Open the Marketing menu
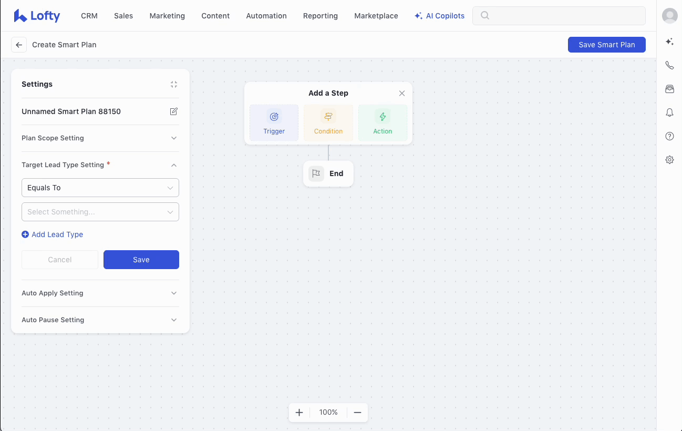Image resolution: width=682 pixels, height=431 pixels. coord(167,16)
